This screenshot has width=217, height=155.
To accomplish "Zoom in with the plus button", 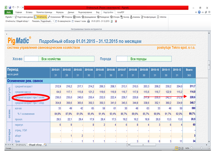I will 209,148.
